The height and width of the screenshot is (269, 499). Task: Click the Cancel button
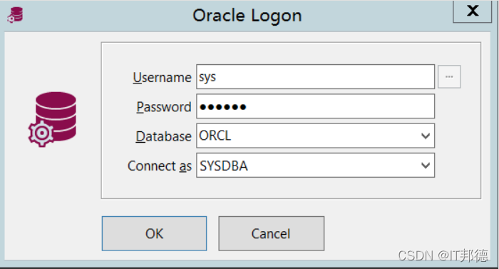point(271,233)
